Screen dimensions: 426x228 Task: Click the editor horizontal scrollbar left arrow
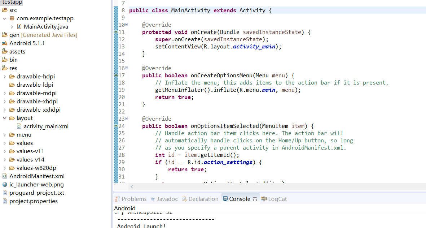pos(132,187)
